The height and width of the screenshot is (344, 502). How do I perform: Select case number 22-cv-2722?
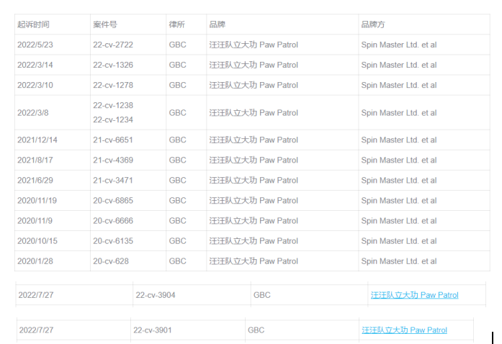point(113,45)
